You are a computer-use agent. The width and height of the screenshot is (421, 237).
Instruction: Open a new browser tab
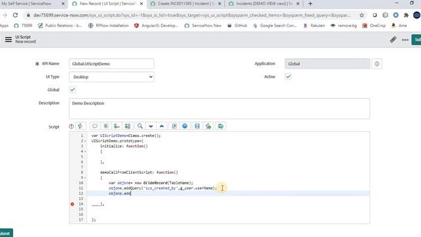[310, 4]
